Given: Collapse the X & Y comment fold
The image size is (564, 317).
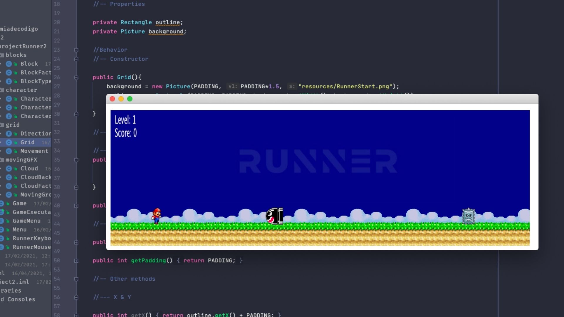Looking at the screenshot, I should pos(76,297).
